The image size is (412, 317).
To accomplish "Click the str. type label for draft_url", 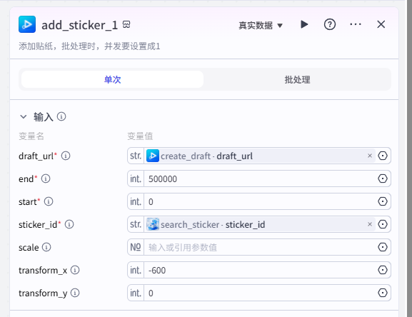I will pyautogui.click(x=136, y=156).
